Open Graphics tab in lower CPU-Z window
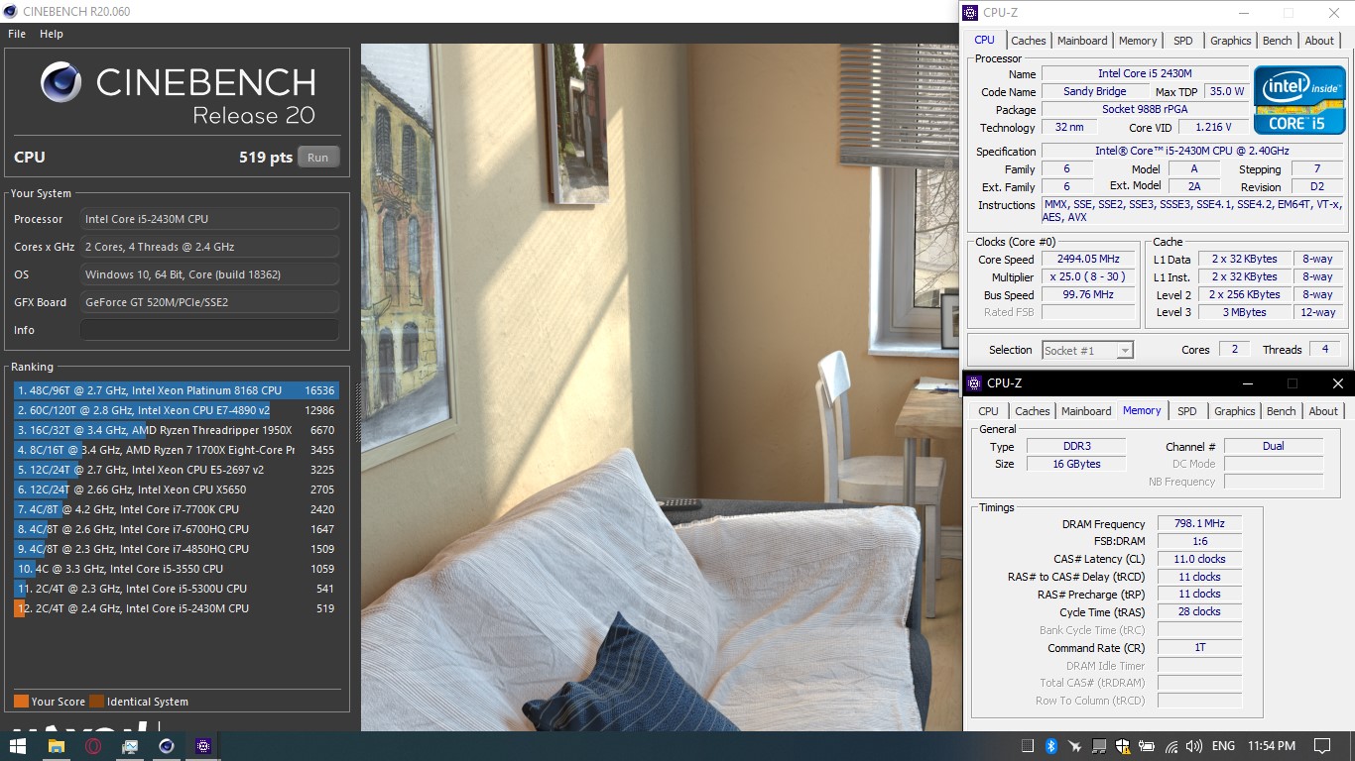1355x761 pixels. [x=1235, y=411]
